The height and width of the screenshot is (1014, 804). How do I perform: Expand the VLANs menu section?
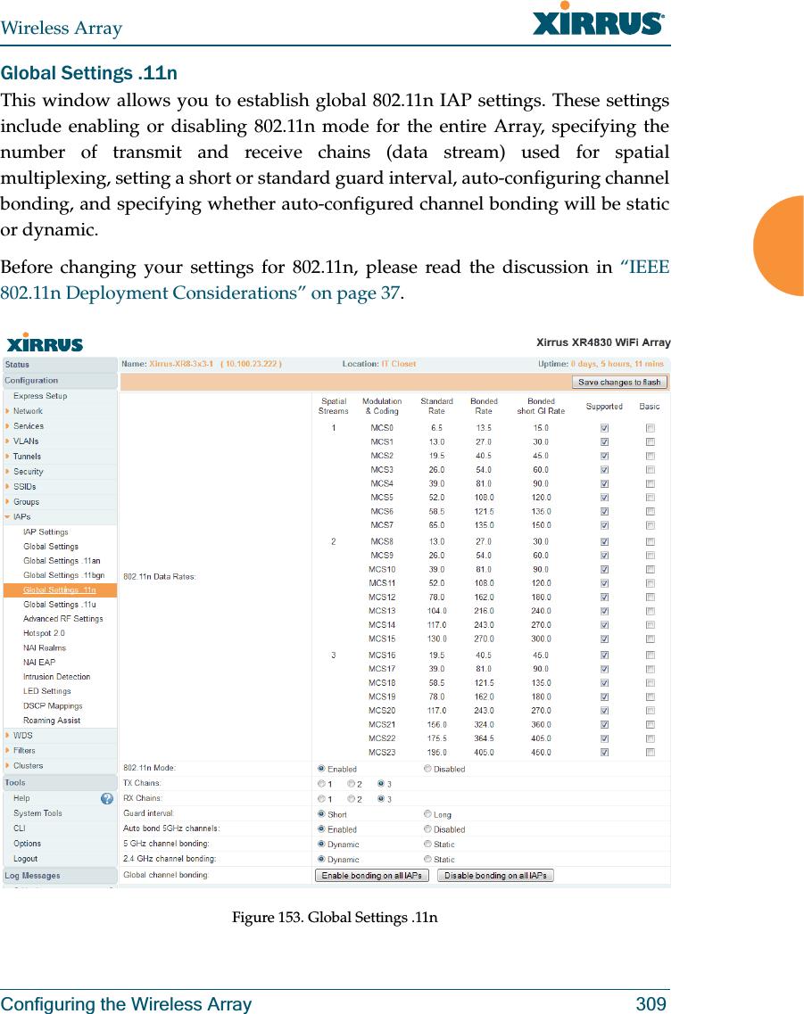coord(25,441)
